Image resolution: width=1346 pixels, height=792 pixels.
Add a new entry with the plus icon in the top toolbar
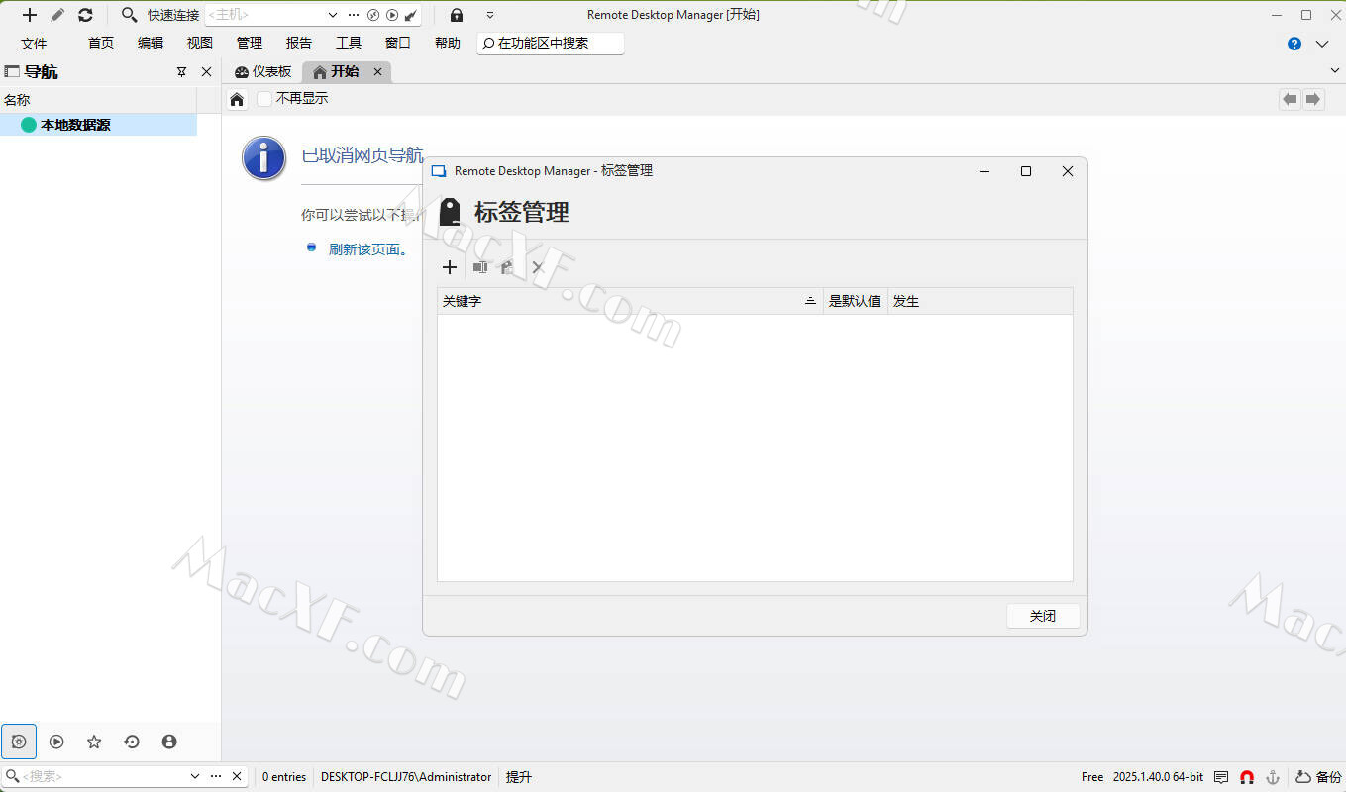point(30,15)
